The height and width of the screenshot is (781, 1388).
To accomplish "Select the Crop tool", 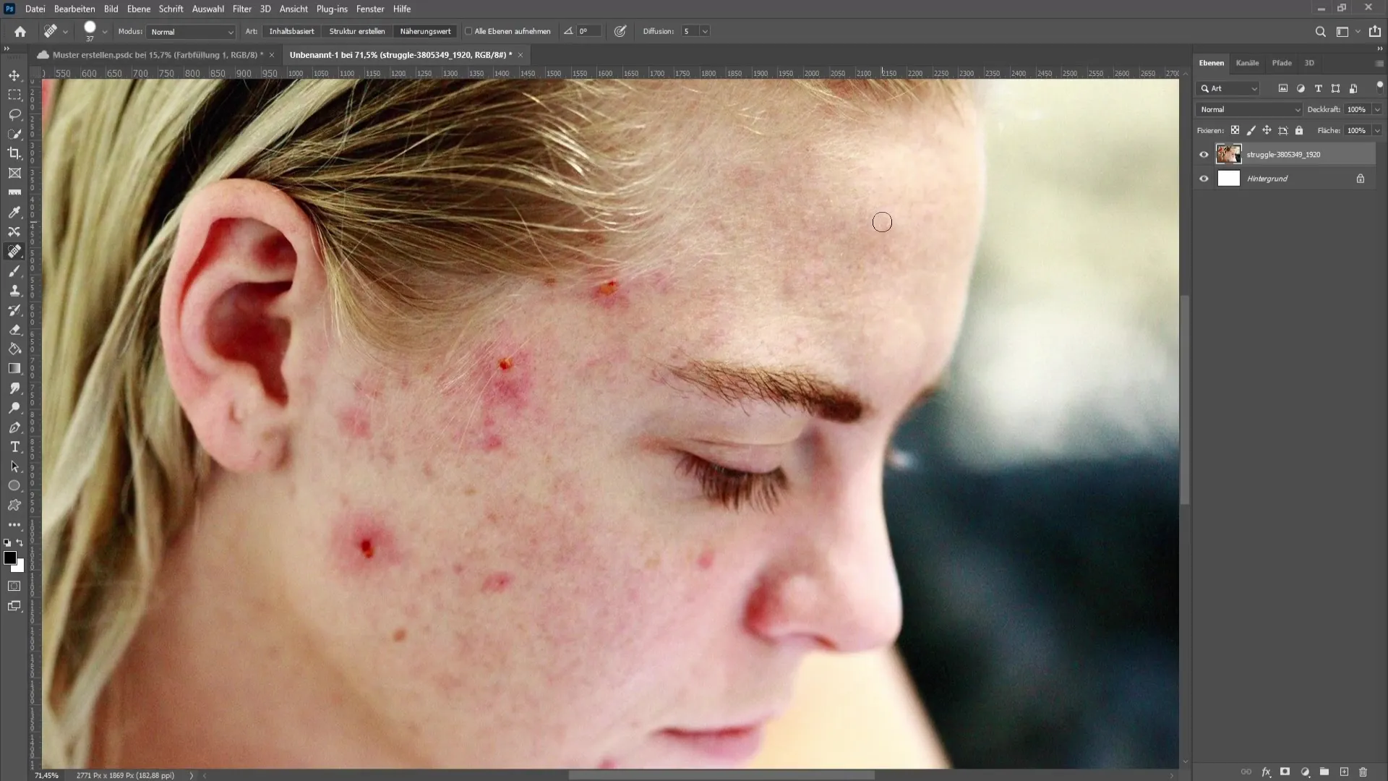I will [x=14, y=153].
